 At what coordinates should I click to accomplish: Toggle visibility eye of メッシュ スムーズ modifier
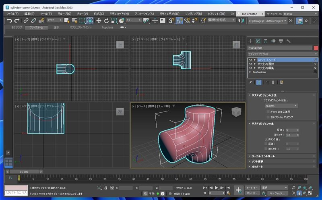(x=250, y=60)
